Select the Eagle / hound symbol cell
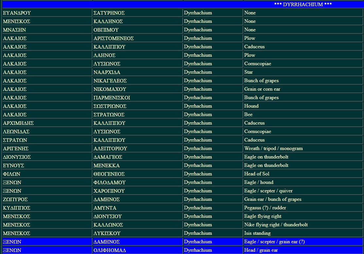This screenshot has height=254, width=364. 259,182
